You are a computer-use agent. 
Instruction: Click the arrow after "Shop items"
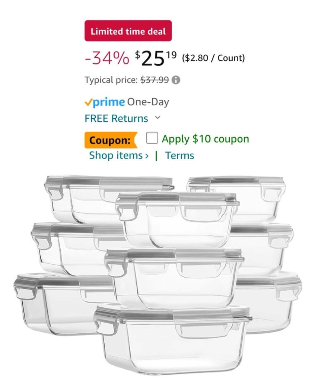(x=146, y=156)
